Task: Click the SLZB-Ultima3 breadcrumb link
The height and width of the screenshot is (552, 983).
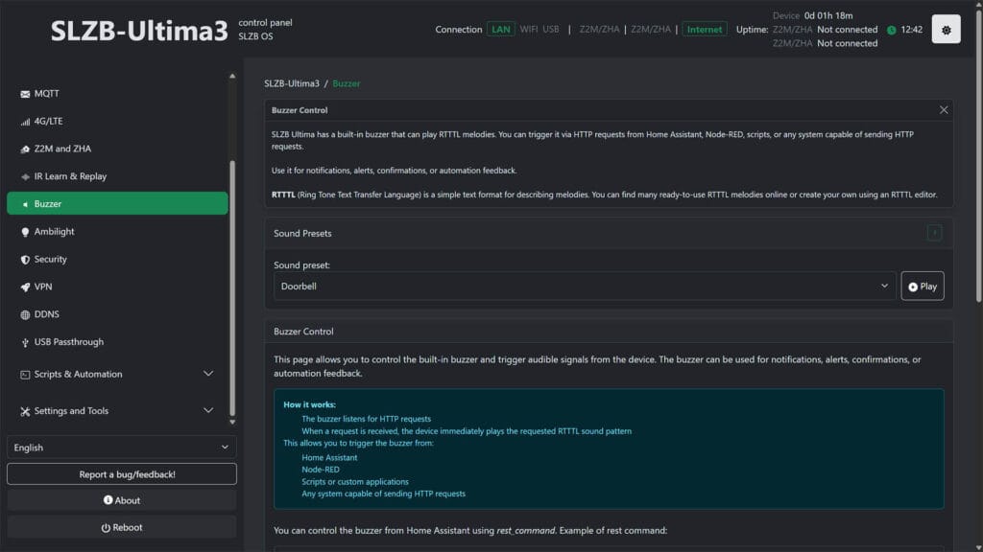Action: (x=291, y=83)
